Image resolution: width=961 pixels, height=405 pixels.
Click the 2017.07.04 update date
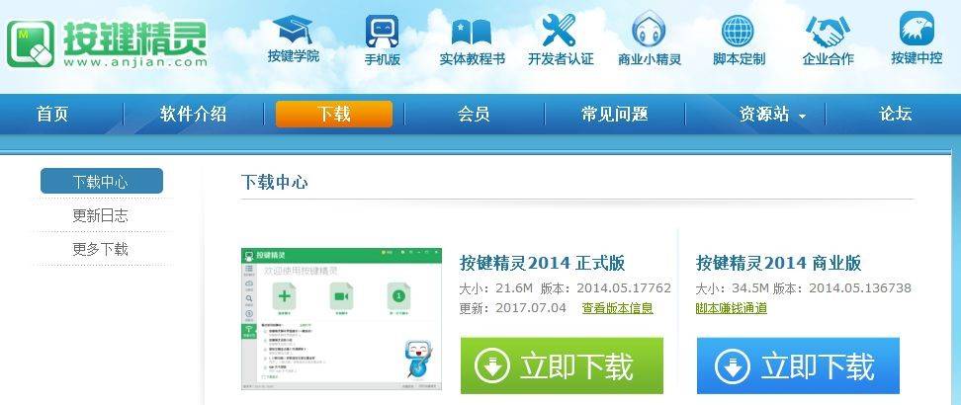(x=531, y=307)
